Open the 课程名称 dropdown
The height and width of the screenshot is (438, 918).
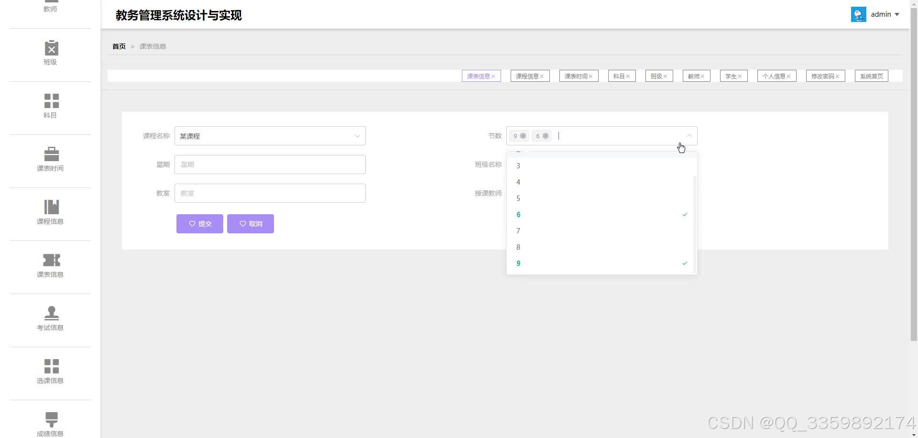(270, 136)
